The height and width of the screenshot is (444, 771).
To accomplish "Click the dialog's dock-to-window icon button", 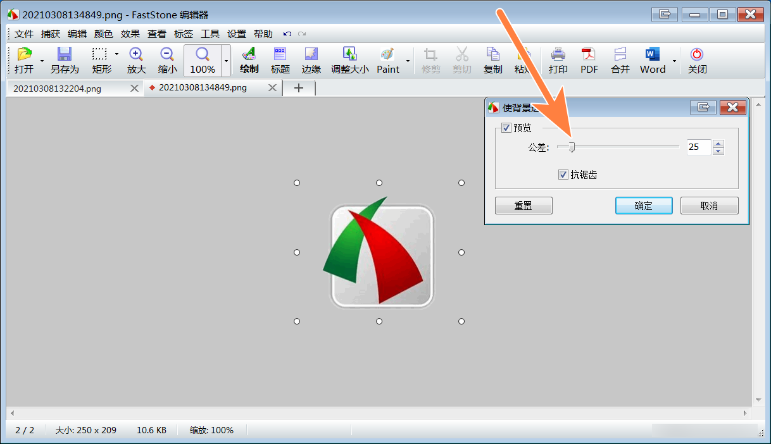I will click(703, 108).
